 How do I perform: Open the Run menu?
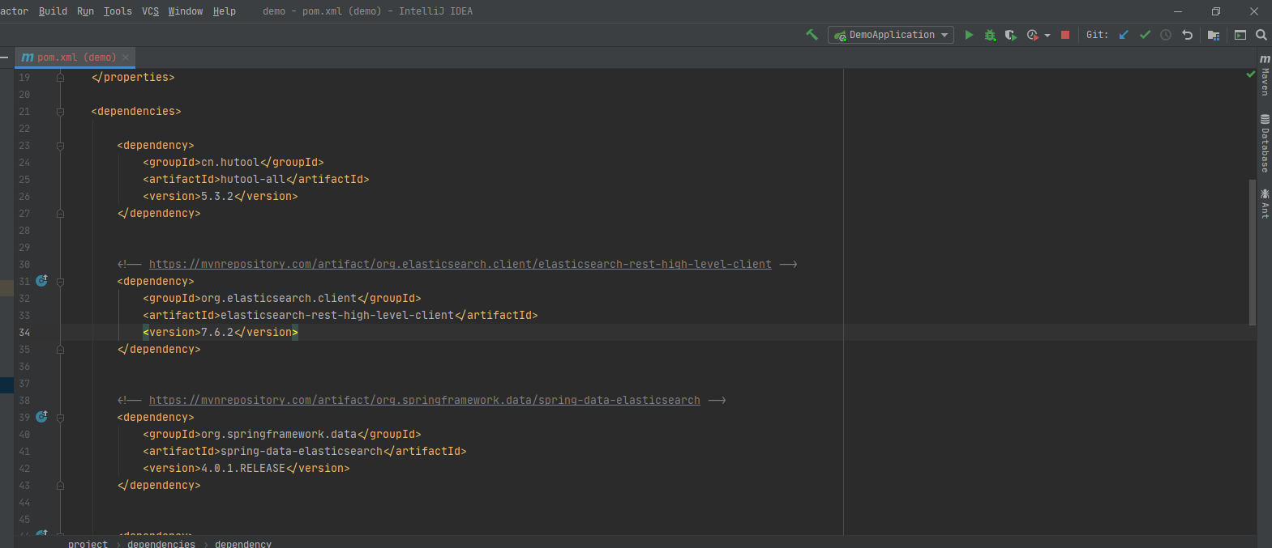tap(85, 11)
